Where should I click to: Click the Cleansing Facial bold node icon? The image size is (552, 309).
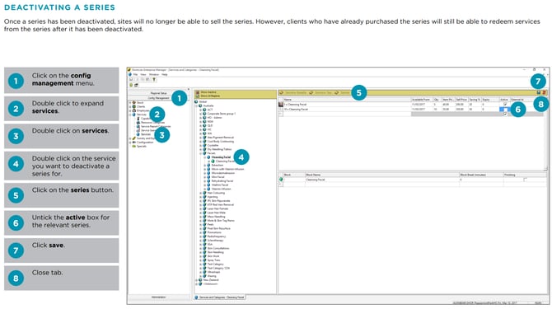(x=208, y=157)
